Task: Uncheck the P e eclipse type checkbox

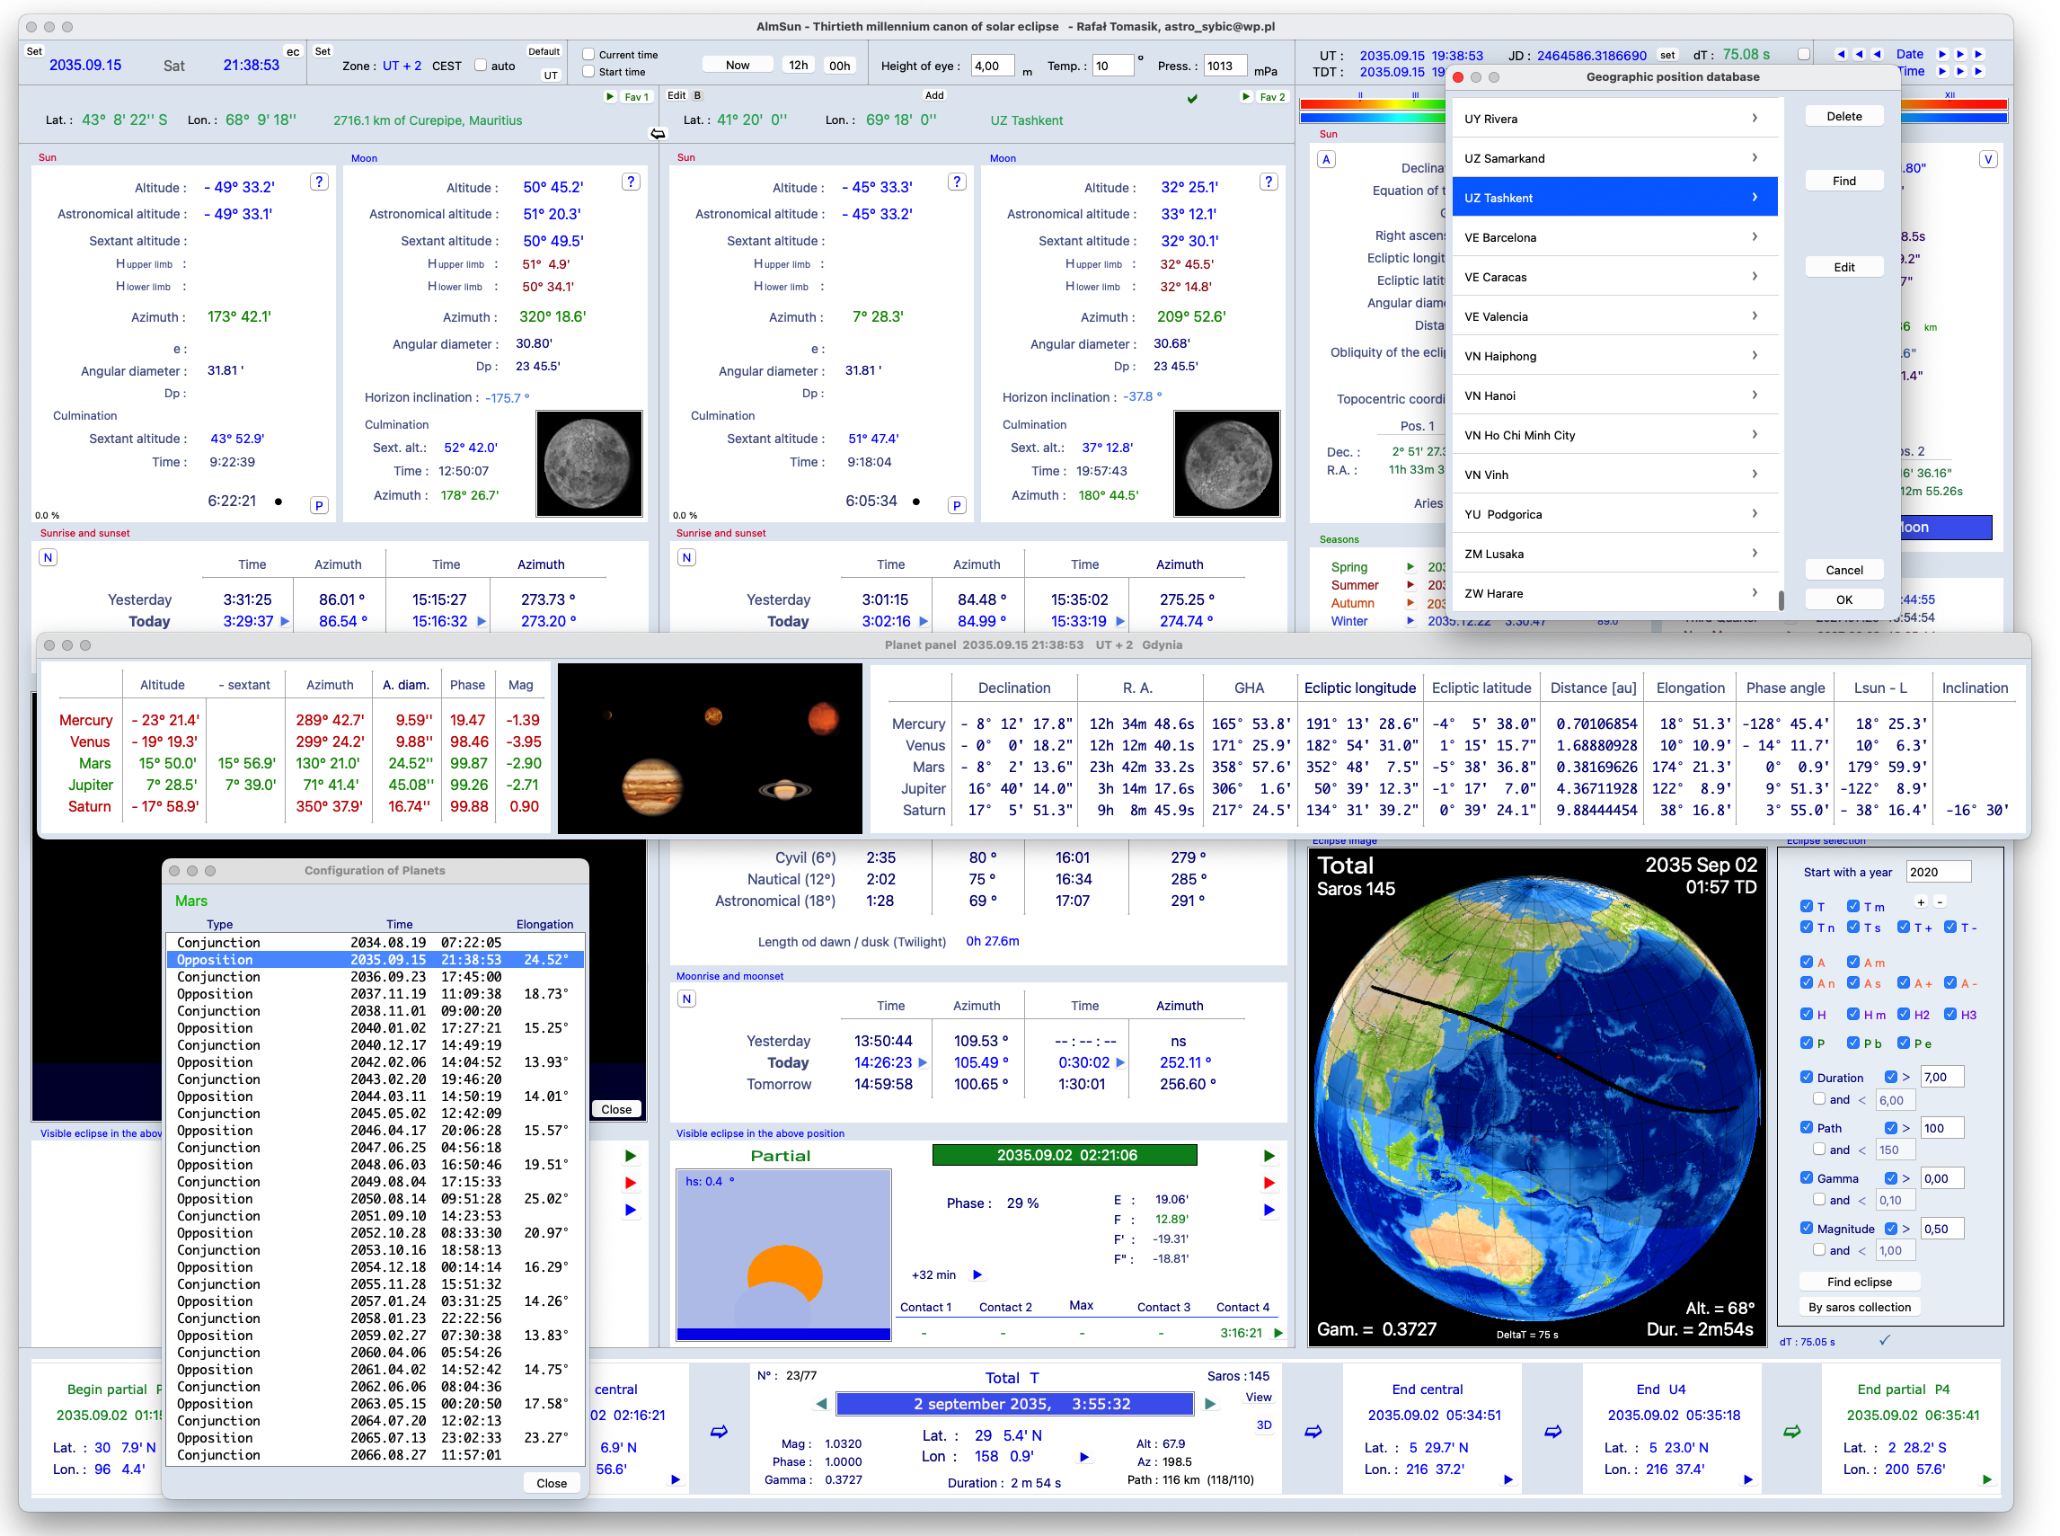Action: click(x=1903, y=1043)
